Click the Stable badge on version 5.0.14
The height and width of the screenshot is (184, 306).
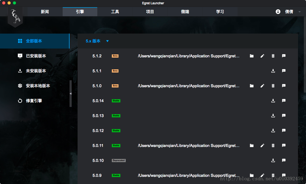[116, 101]
